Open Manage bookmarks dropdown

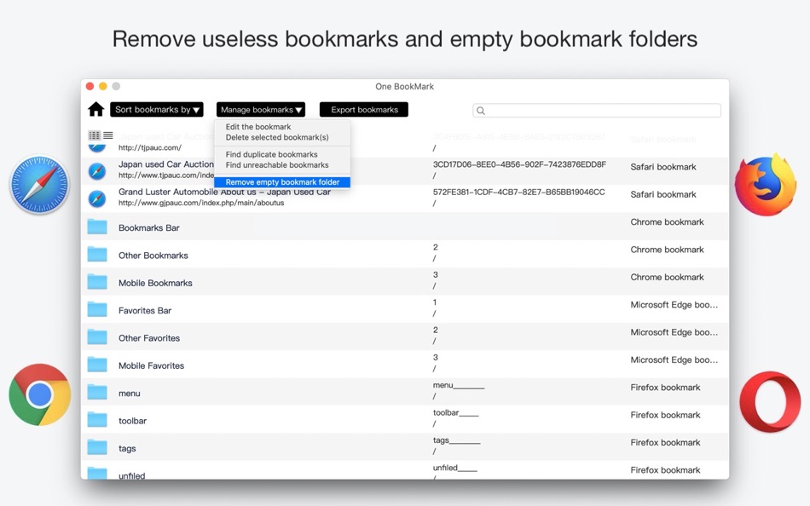(x=261, y=109)
